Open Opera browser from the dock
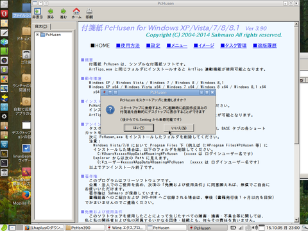The width and height of the screenshot is (308, 231). click(x=4, y=13)
